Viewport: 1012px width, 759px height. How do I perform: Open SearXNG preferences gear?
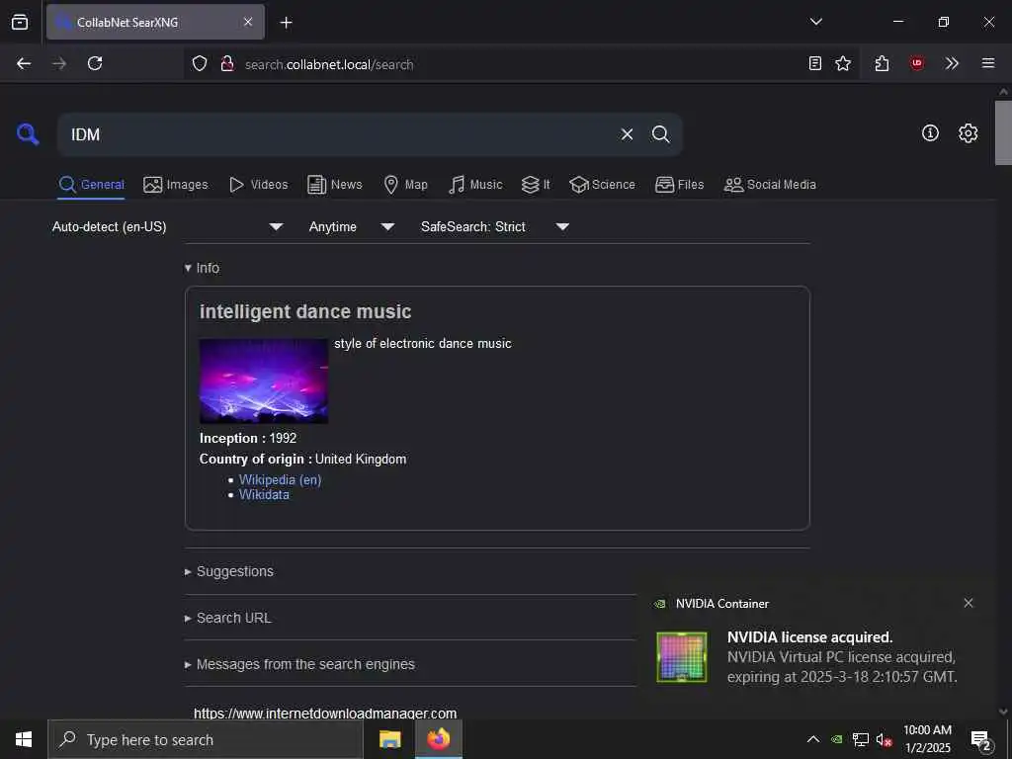(x=969, y=133)
